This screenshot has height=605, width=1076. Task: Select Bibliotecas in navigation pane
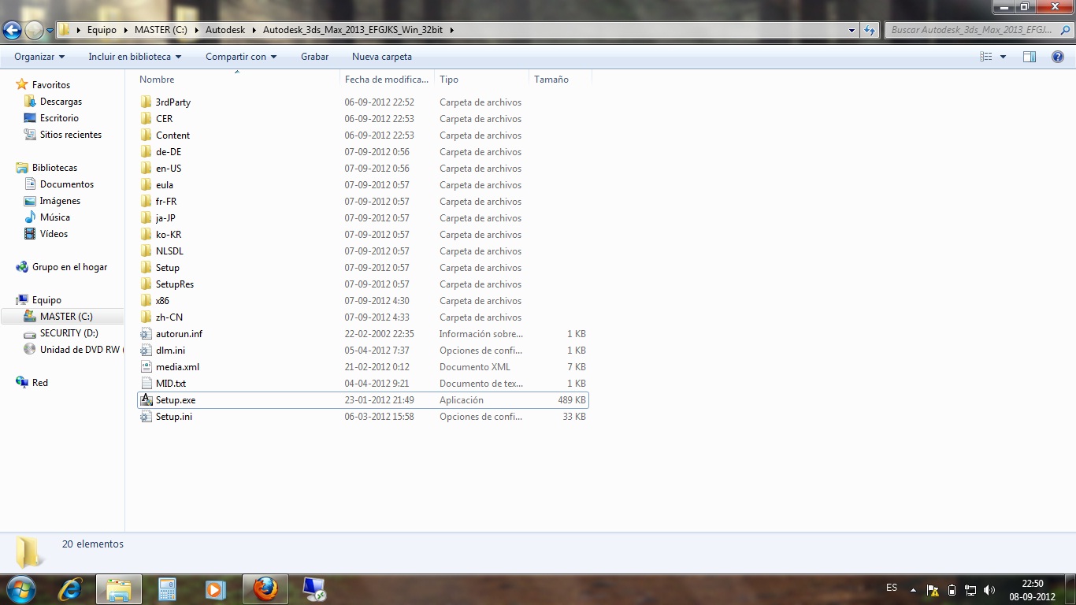(x=54, y=168)
